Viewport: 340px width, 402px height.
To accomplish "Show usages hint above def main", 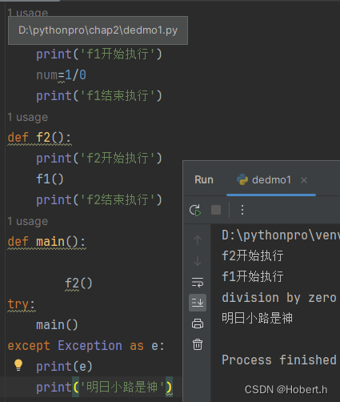I will [28, 221].
